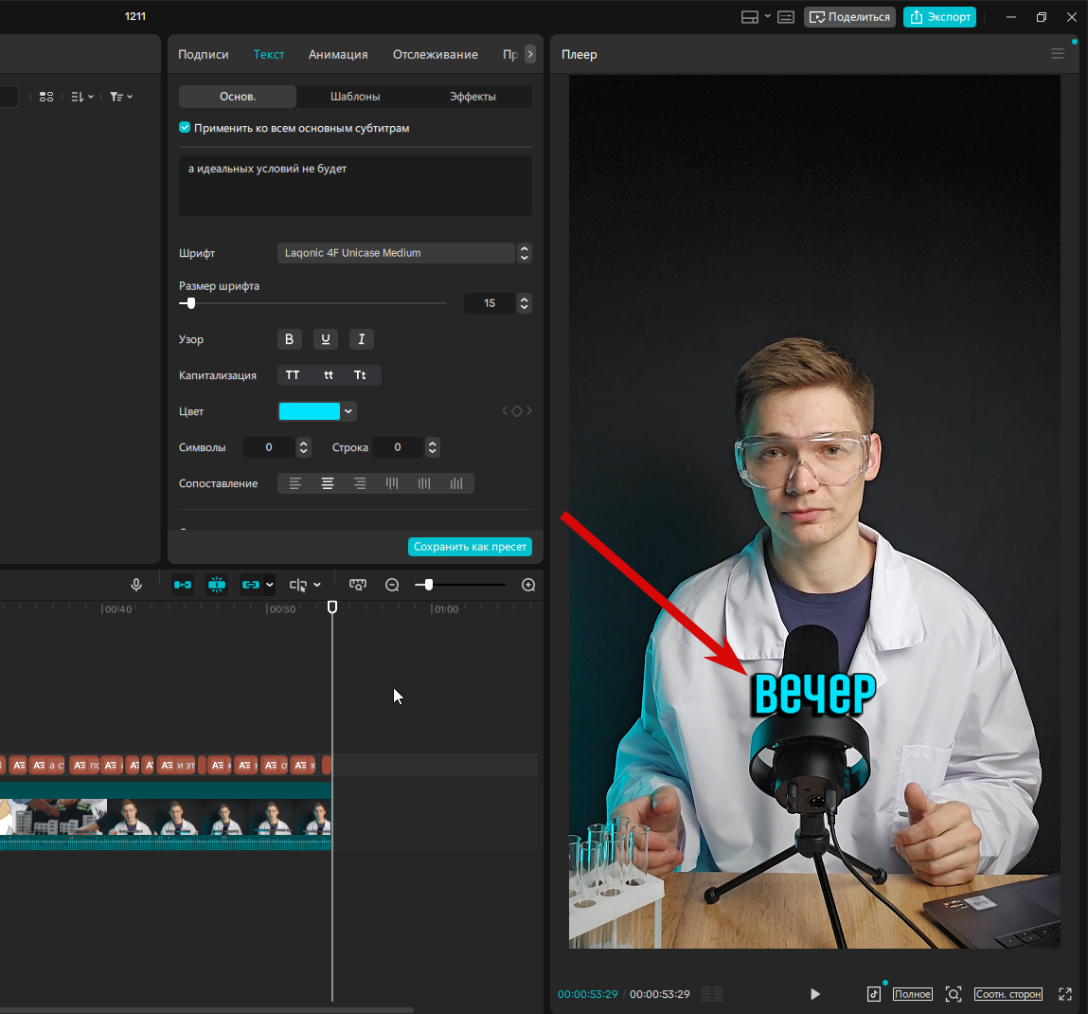Open the filter dropdown in media panel
This screenshot has height=1014, width=1088.
tap(121, 97)
